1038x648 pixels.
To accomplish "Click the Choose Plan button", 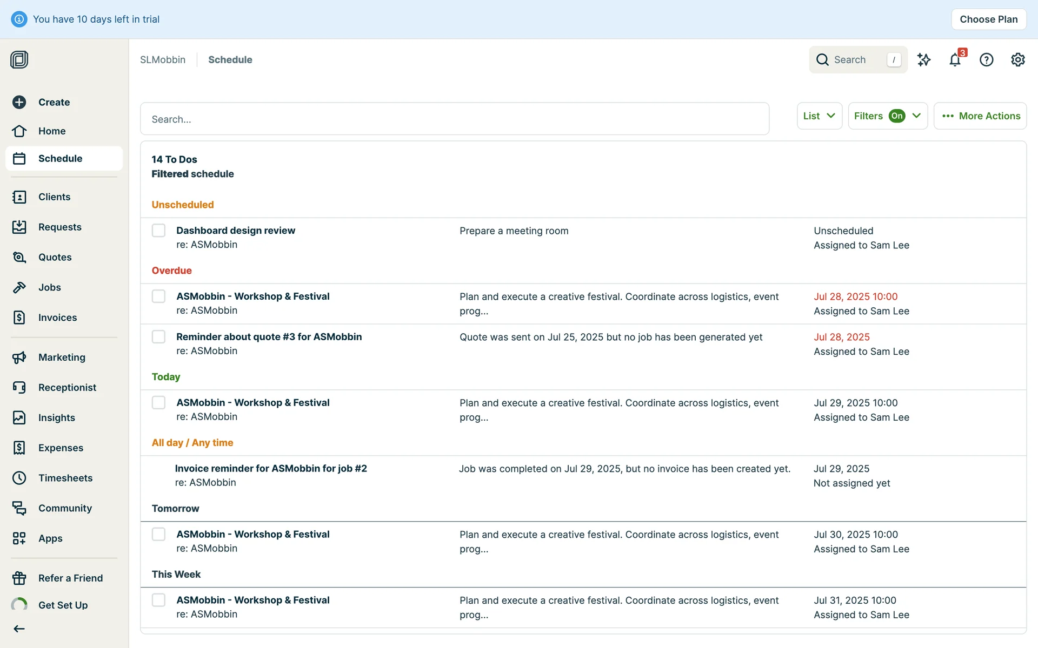I will coord(988,19).
